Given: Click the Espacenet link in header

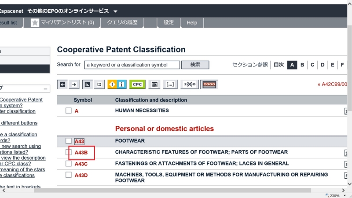Looking at the screenshot, I should point(11,11).
